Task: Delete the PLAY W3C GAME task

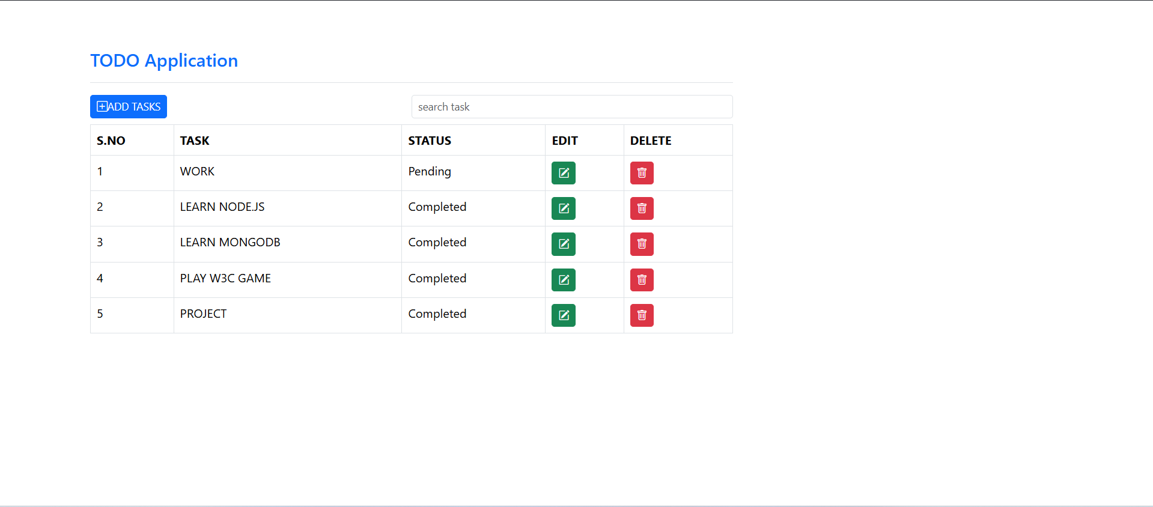Action: click(642, 280)
